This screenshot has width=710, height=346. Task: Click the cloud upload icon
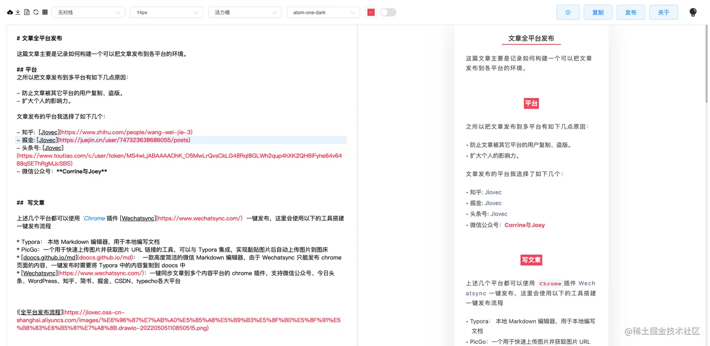click(x=10, y=13)
